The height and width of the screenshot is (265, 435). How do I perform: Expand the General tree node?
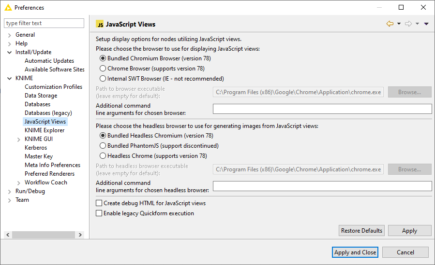coord(10,35)
